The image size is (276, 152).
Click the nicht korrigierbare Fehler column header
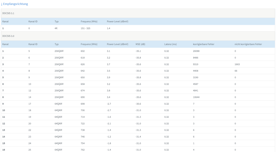click(248, 44)
